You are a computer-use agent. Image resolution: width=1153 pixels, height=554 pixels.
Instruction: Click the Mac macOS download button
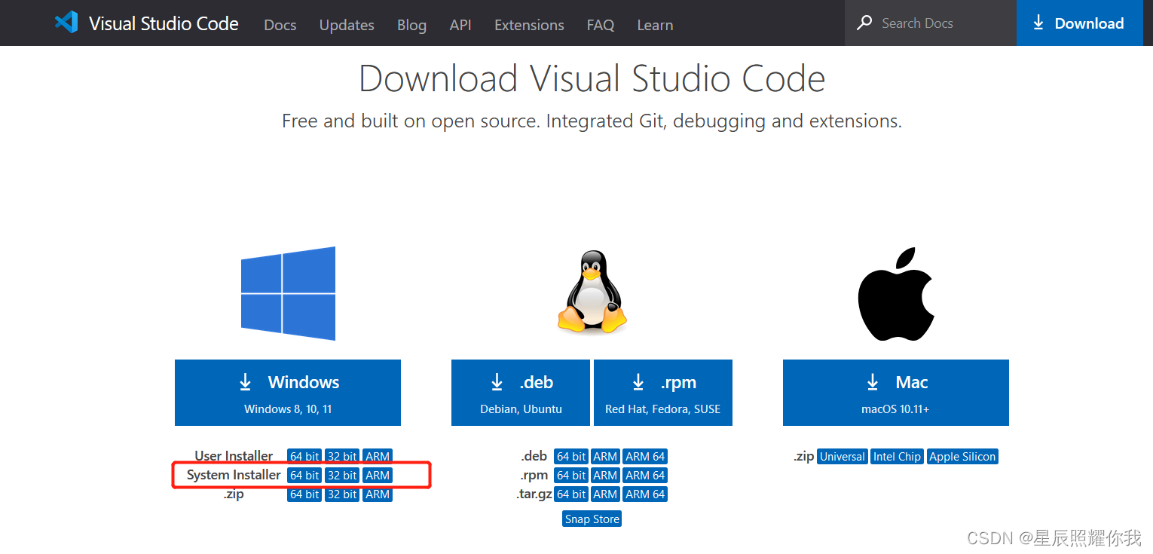pyautogui.click(x=896, y=393)
